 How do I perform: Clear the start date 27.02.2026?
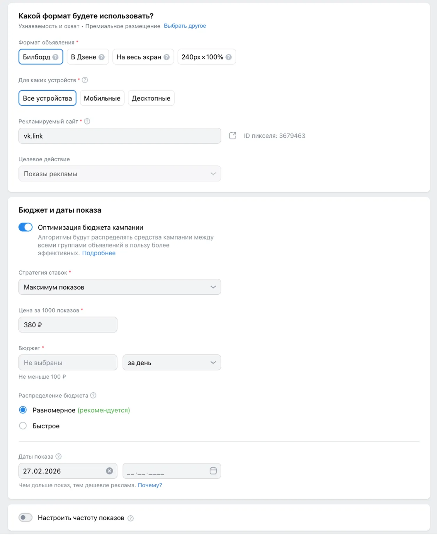point(109,471)
